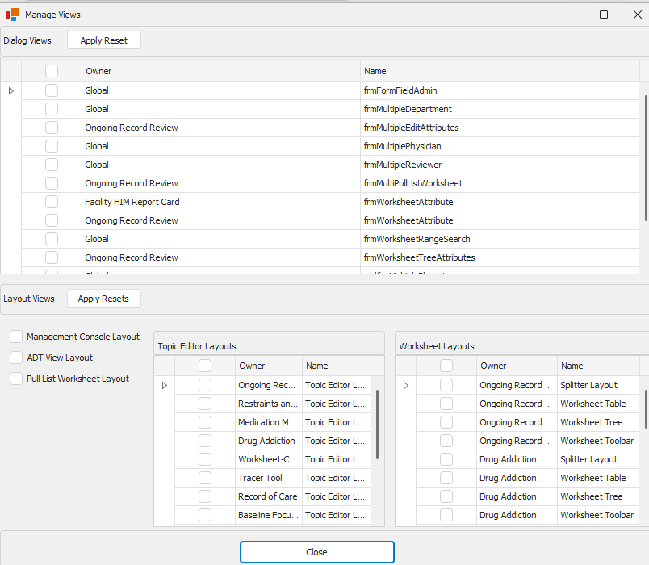Check Restraints an... Topic Editor row checkbox
Viewport: 649px width, 565px height.
[205, 404]
